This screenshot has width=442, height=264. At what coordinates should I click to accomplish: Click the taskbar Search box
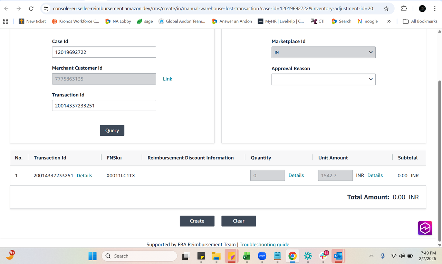coord(139,256)
